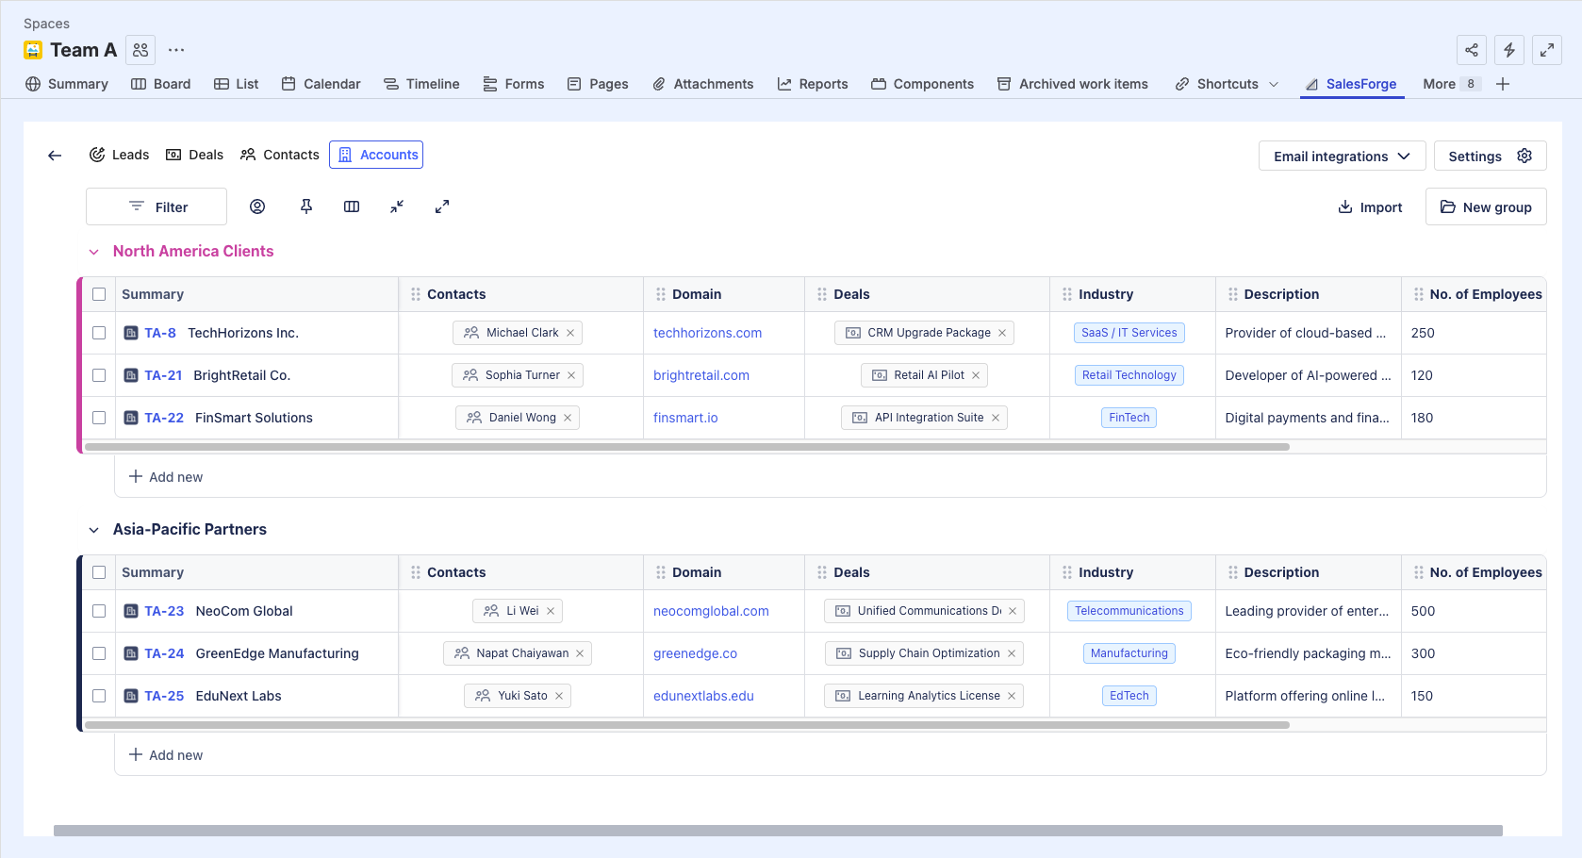Screen dimensions: 1582x858
Task: Click the user avatar filter icon
Action: point(257,206)
